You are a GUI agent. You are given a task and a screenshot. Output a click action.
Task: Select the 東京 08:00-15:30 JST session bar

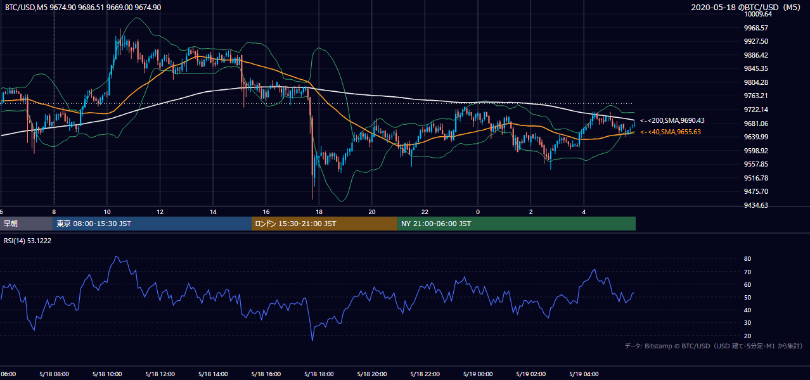(153, 224)
